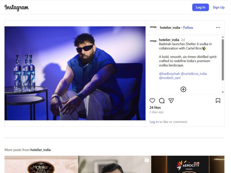This screenshot has height=173, width=231.
Task: Like the post with the heart icon
Action: click(x=152, y=101)
